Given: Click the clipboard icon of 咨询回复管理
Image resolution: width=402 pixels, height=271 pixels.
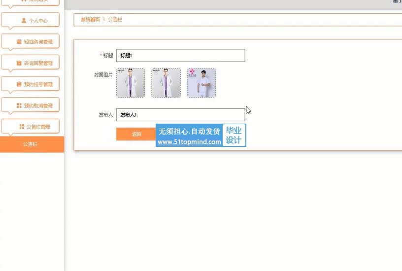Looking at the screenshot, I should point(19,63).
